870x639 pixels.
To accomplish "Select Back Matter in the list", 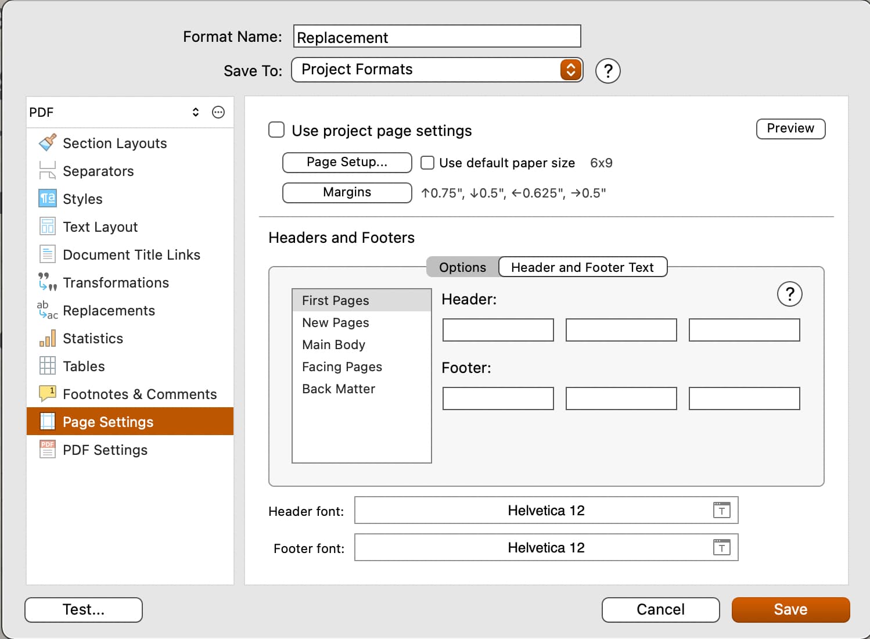I will [x=362, y=389].
